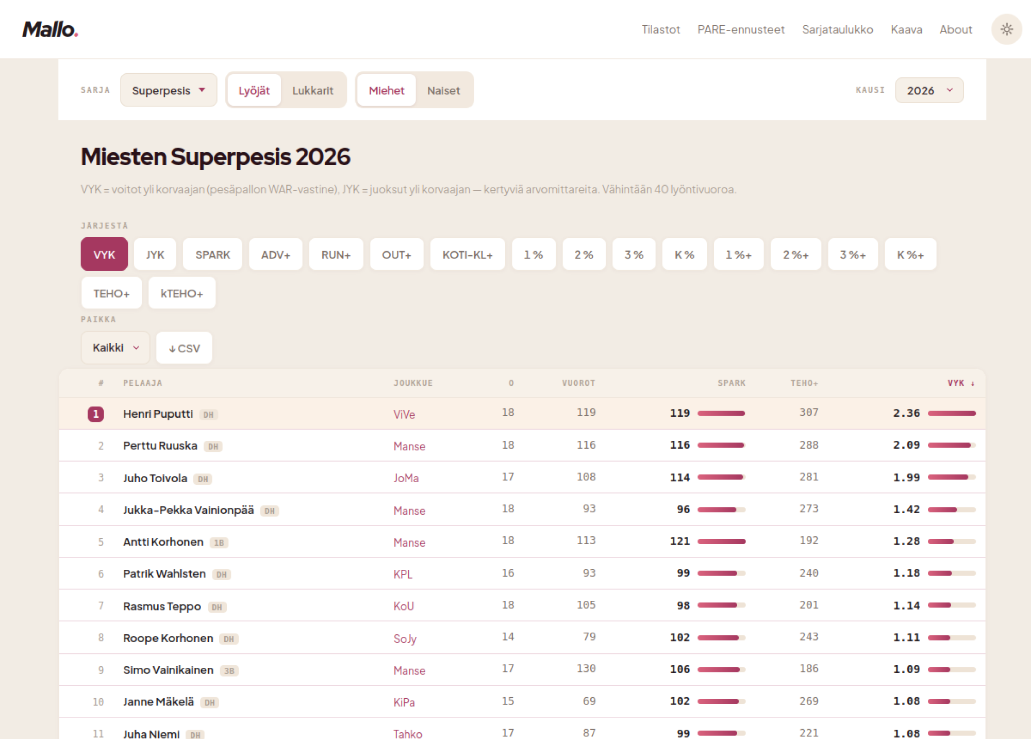The height and width of the screenshot is (739, 1031).
Task: Click Henri Puputti's VYK progress bar
Action: point(952,413)
